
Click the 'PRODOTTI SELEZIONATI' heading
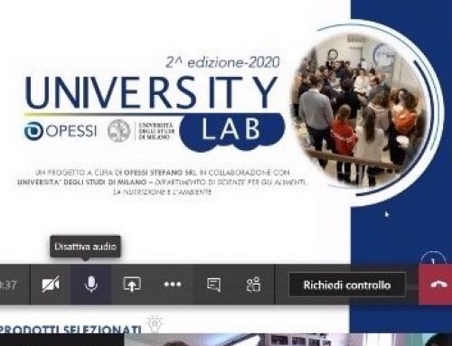point(71,330)
